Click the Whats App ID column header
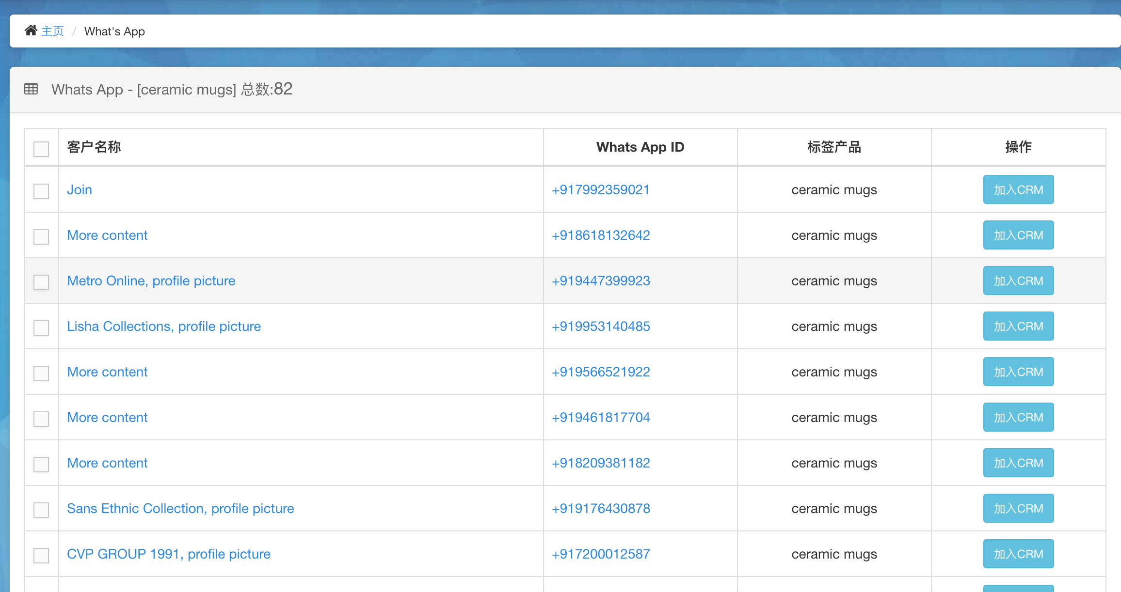The width and height of the screenshot is (1121, 592). coord(640,147)
